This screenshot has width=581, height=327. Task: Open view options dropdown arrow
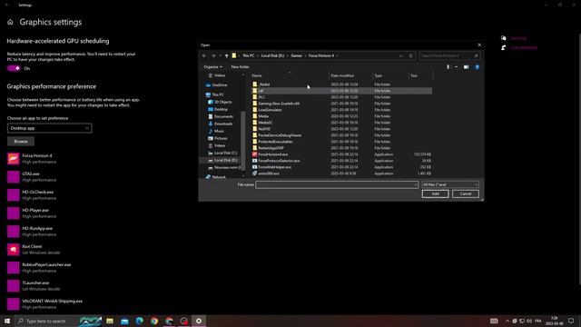point(456,67)
